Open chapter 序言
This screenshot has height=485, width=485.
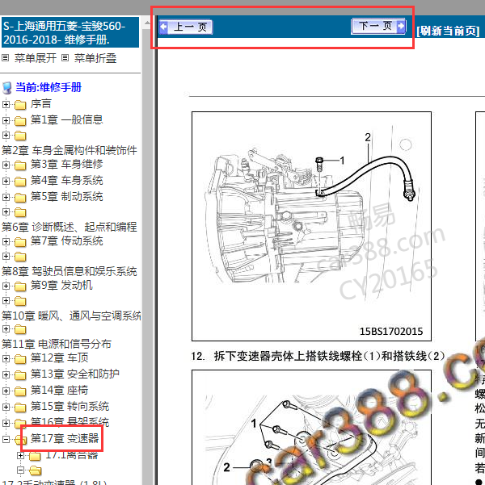(x=41, y=103)
